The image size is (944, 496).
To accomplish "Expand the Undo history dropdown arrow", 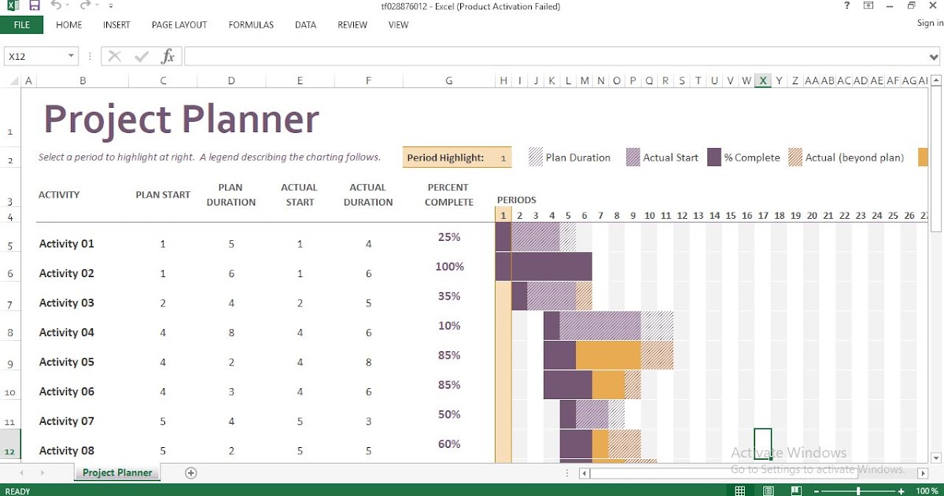I will 68,6.
